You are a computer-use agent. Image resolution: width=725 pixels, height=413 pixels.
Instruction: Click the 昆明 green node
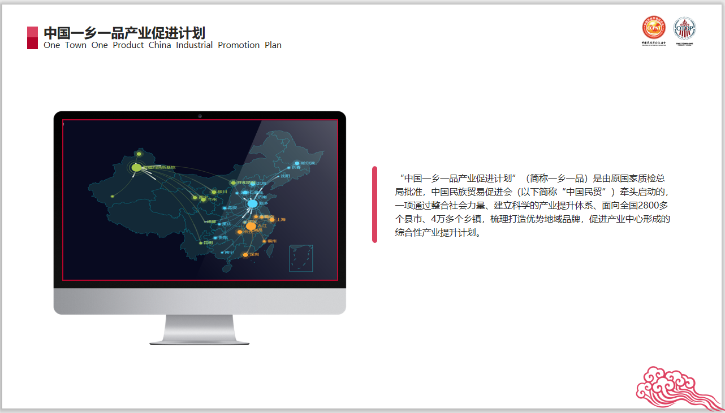(x=201, y=243)
